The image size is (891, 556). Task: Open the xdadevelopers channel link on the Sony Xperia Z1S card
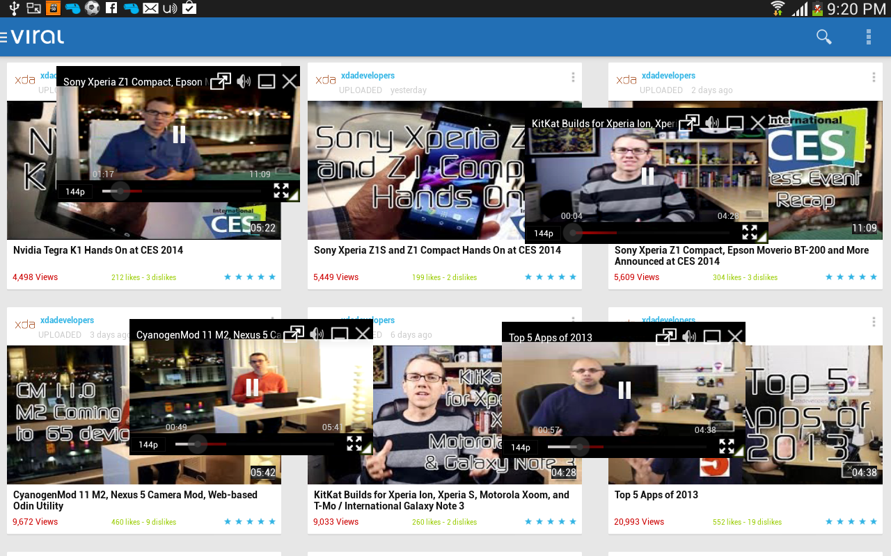368,76
